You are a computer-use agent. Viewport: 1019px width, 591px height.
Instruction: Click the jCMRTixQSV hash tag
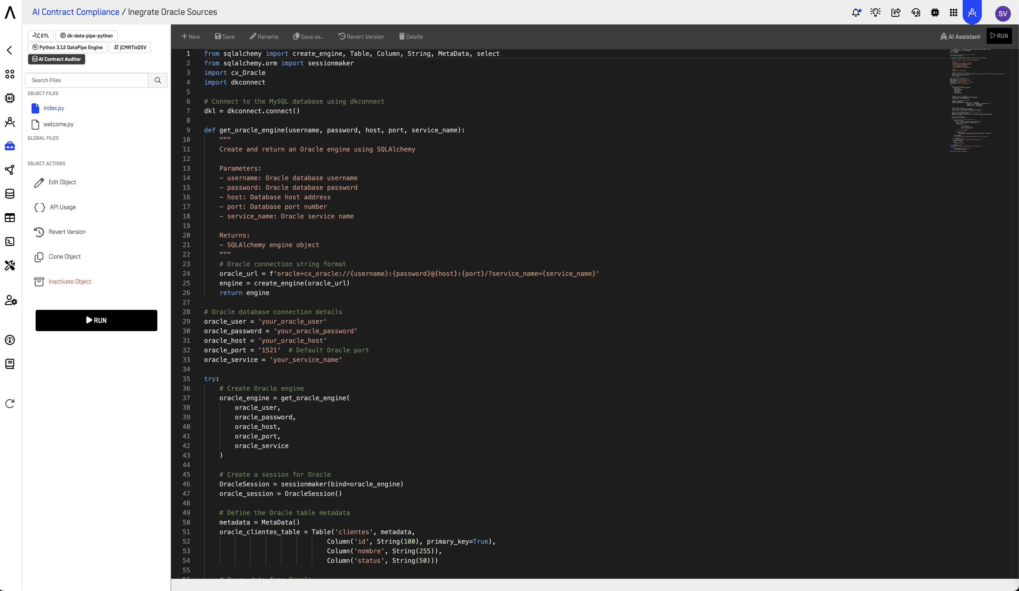(130, 47)
